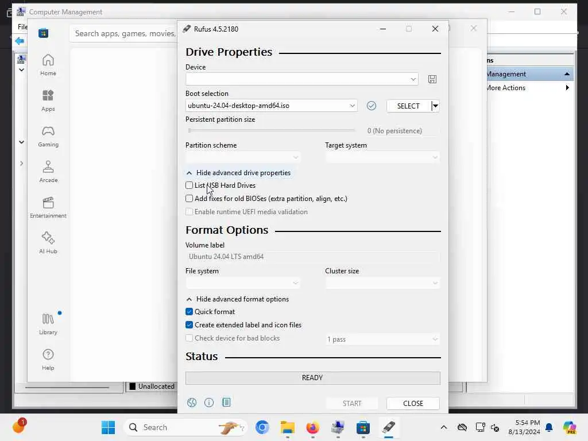Open Rufus log icon
Viewport: 588px width, 441px height.
226,403
